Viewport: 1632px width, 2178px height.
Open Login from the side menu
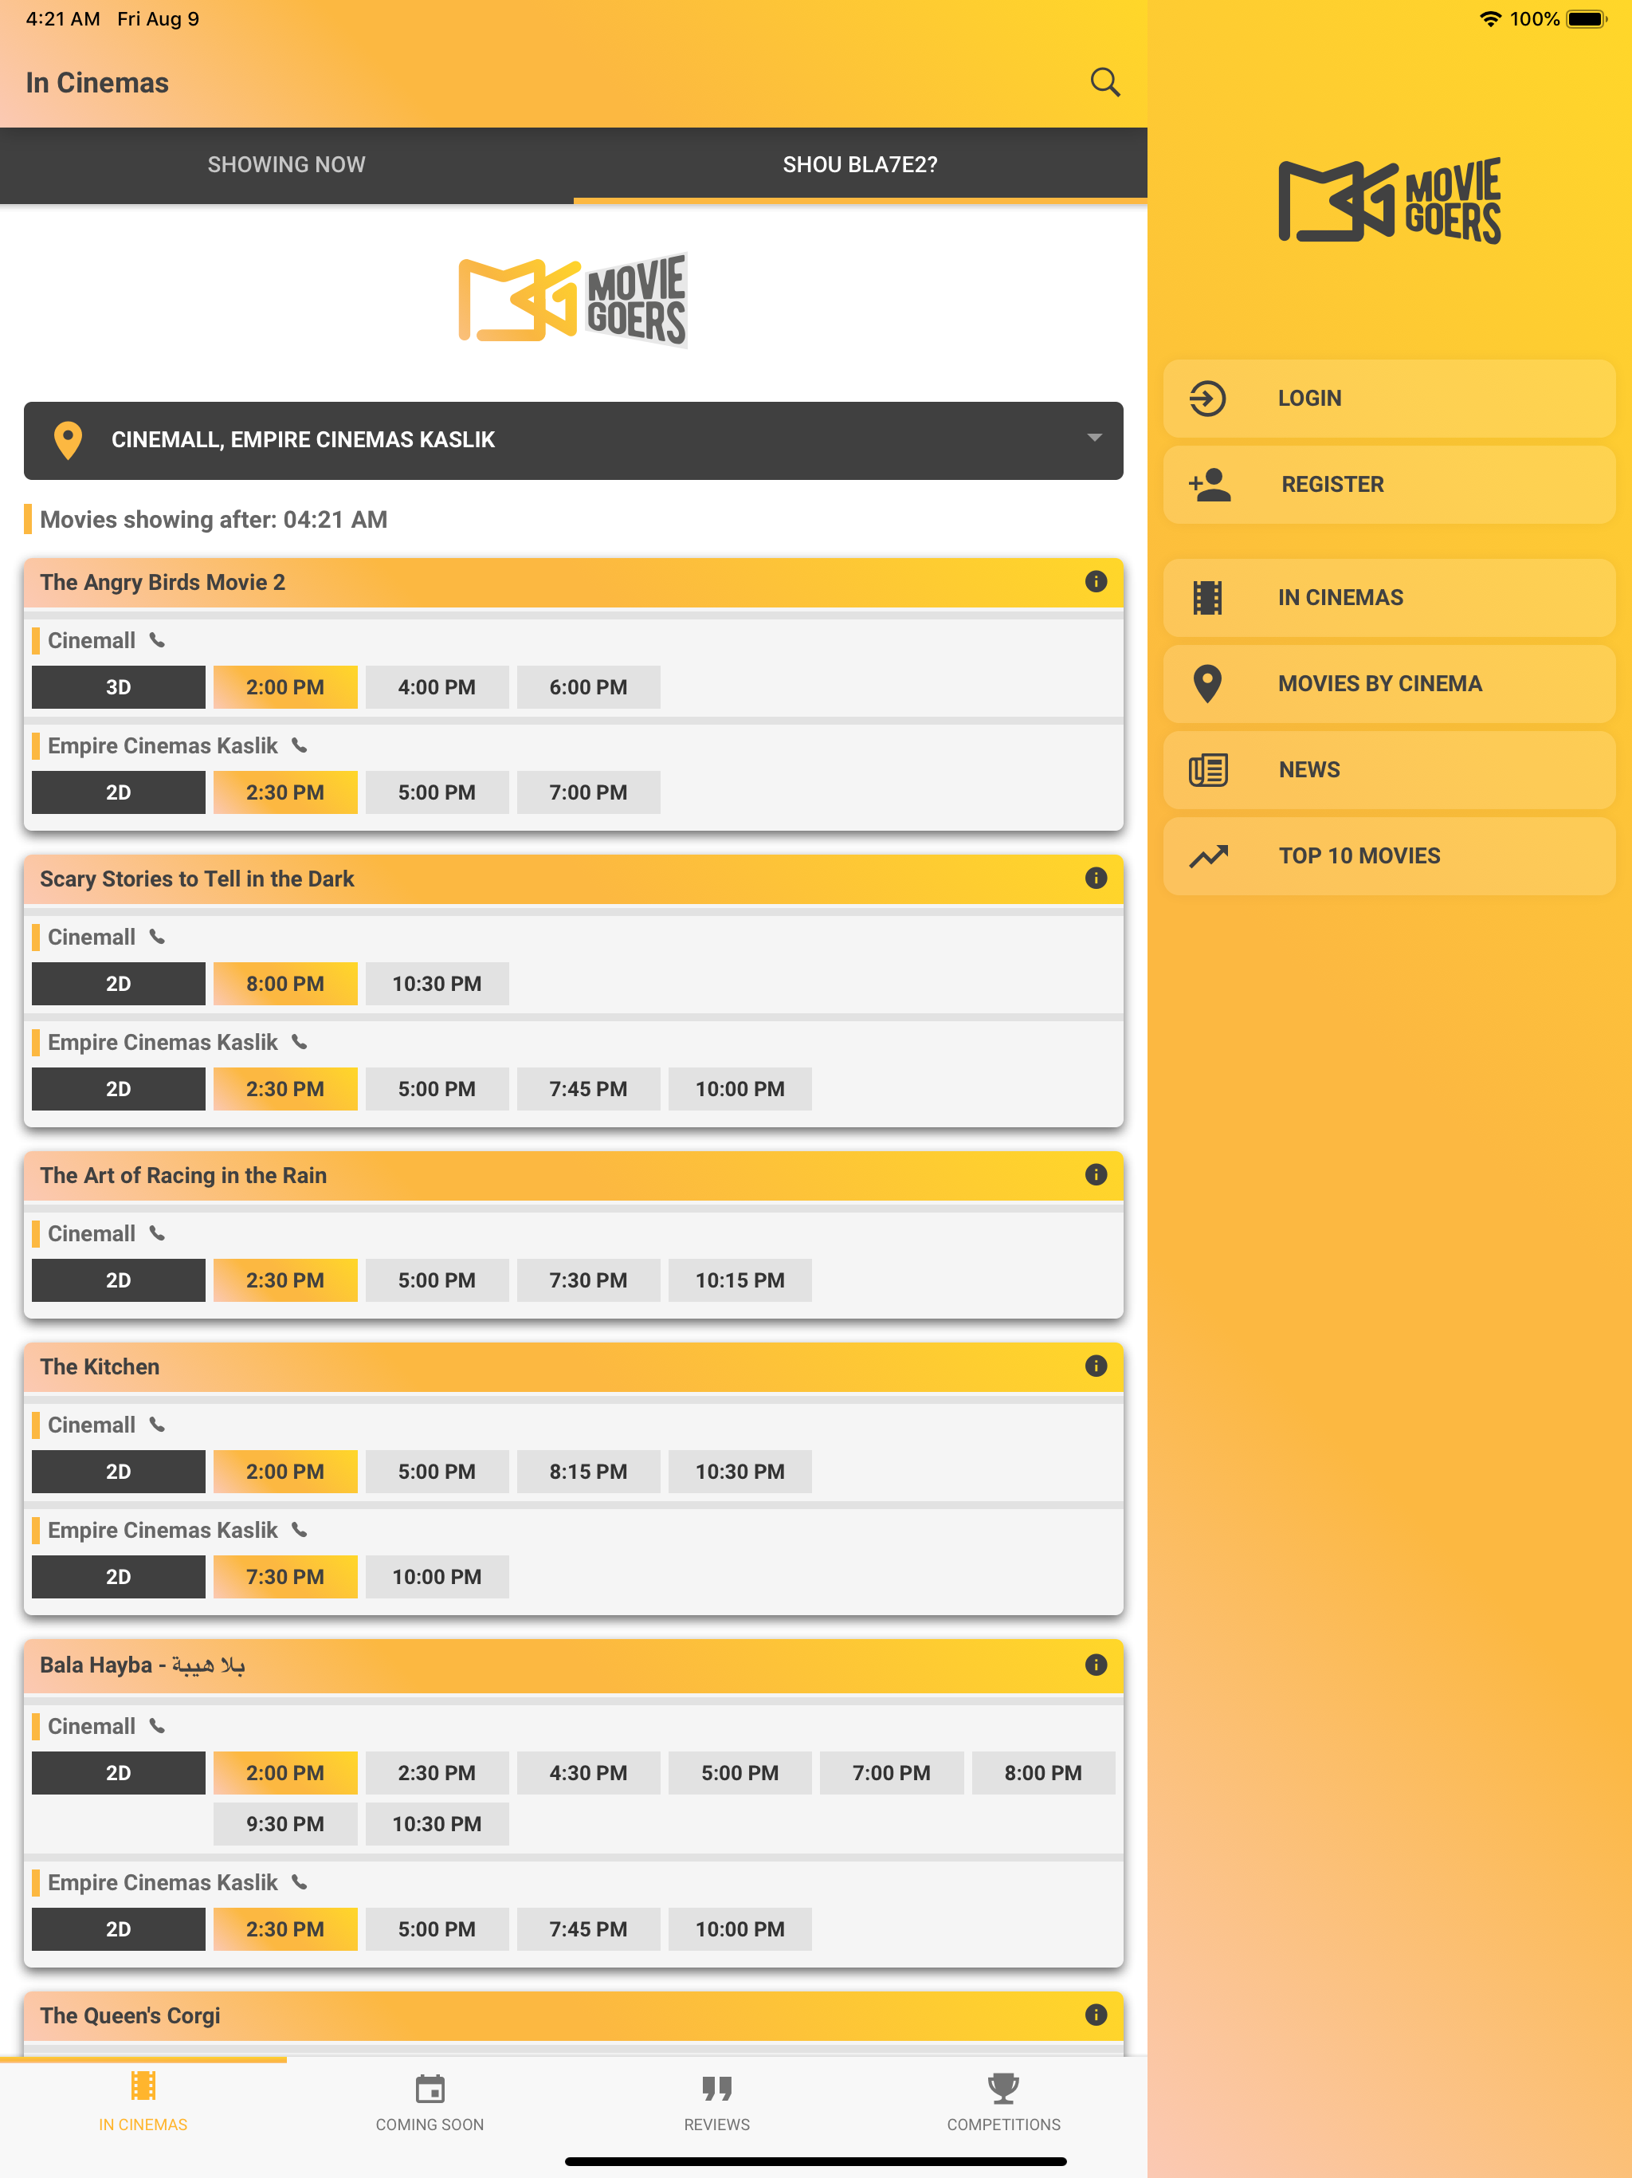coord(1389,399)
